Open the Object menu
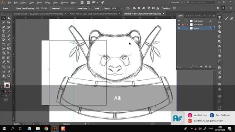This screenshot has width=235, height=132. [x=23, y=3]
